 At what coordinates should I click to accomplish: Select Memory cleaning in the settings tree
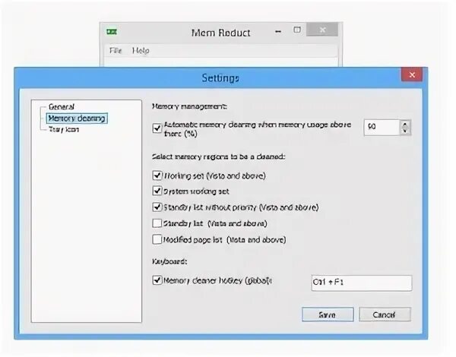tap(77, 118)
